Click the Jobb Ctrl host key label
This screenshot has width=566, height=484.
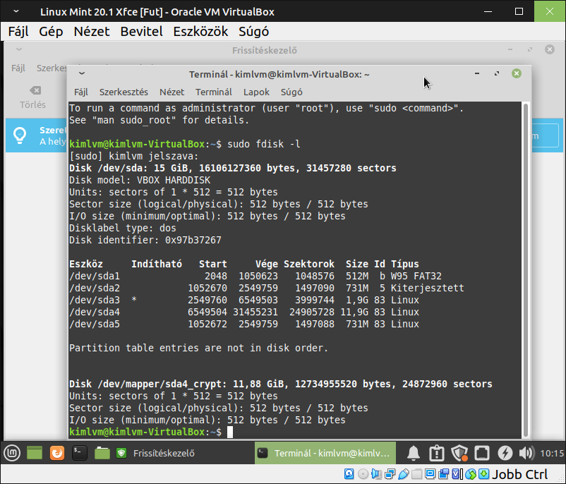pos(520,474)
